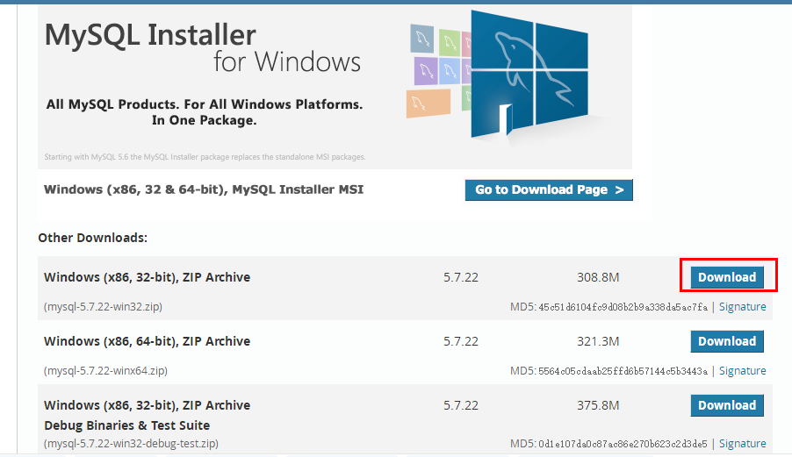Click the MD5 hash for mysql-5.7.22-win32.zip

point(623,307)
